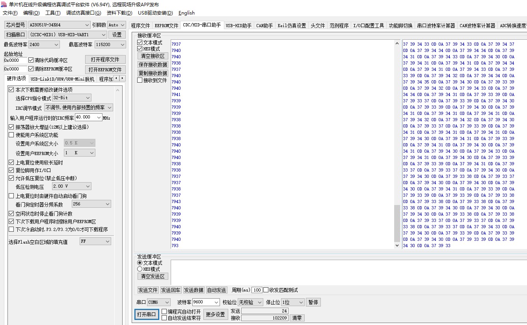This screenshot has height=325, width=527.
Task: Click the 周期(ms) input field
Action: coord(257,290)
